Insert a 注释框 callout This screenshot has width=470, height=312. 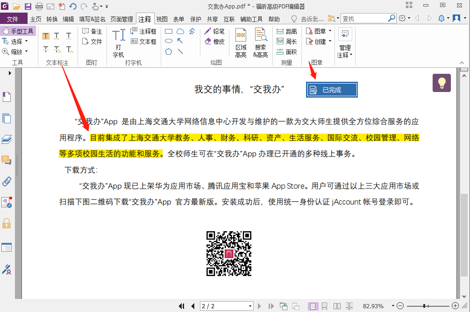tap(143, 31)
